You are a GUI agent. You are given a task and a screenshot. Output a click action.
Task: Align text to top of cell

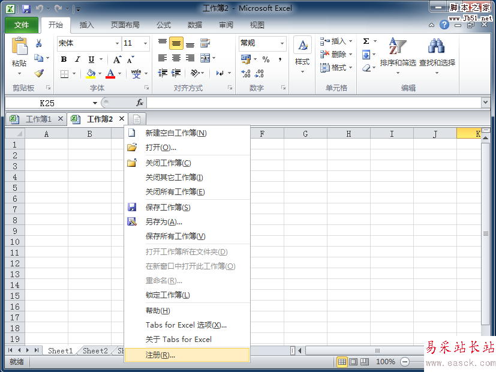(163, 43)
